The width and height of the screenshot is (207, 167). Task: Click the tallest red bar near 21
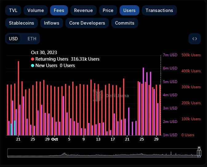pyautogui.click(x=18, y=98)
